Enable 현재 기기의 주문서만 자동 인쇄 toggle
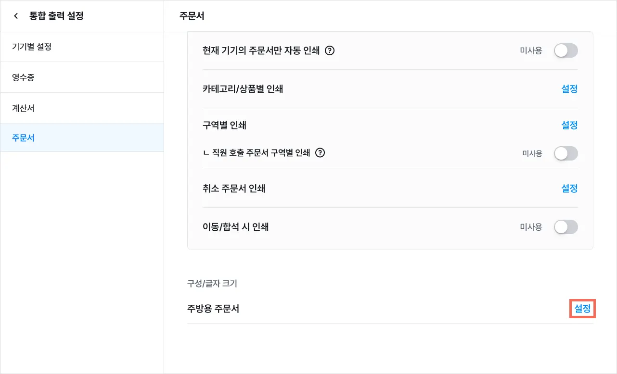The image size is (617, 374). (x=566, y=50)
